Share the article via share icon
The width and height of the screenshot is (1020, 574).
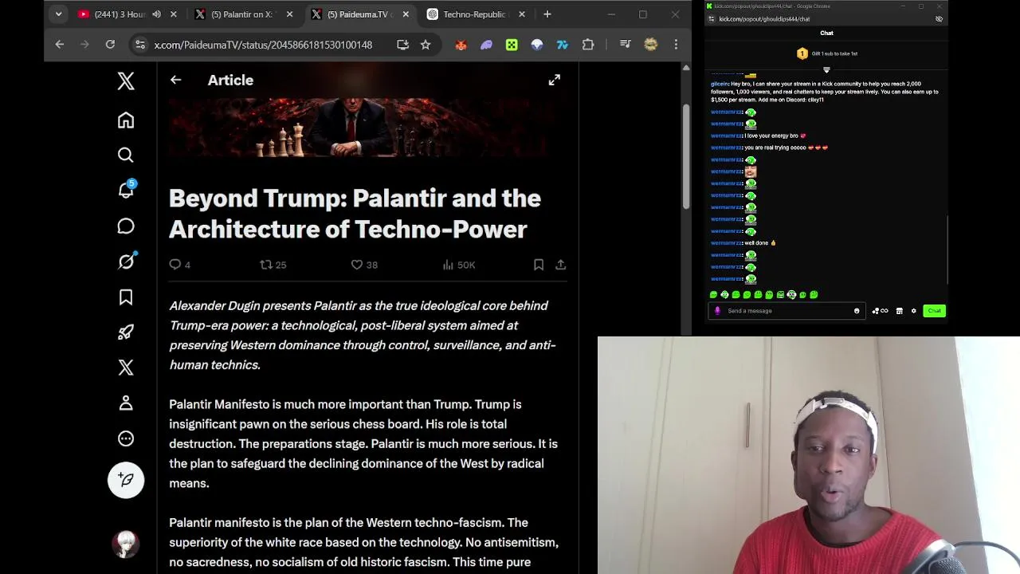tap(561, 265)
